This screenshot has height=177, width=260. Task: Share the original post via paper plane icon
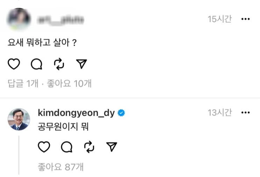(x=82, y=64)
